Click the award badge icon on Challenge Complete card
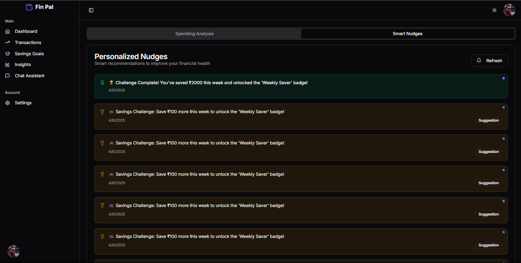This screenshot has width=521, height=263. tap(102, 83)
